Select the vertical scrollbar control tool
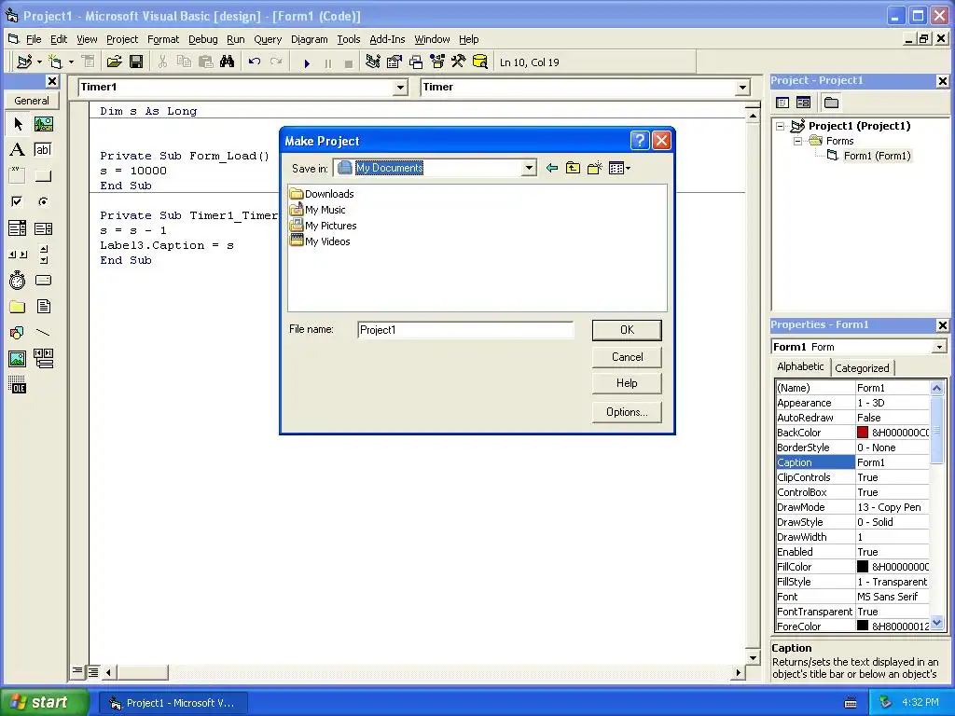The width and height of the screenshot is (955, 716). click(x=43, y=255)
